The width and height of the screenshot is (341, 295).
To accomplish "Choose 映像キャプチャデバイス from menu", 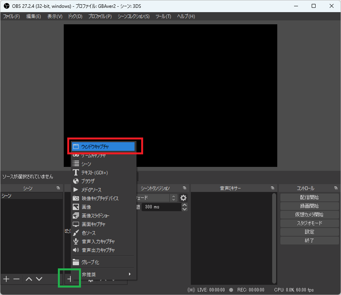I will [x=103, y=198].
